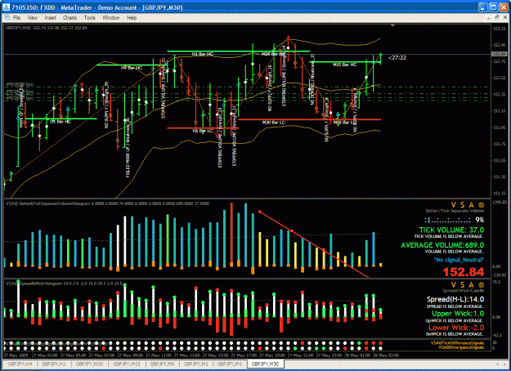Click the chart shift triangle marker at top
This screenshot has width=511, height=371.
(x=392, y=25)
